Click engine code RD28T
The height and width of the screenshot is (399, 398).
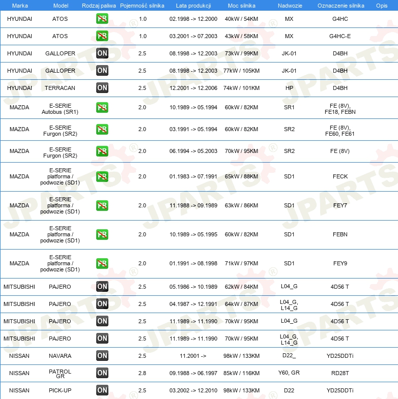(x=340, y=373)
